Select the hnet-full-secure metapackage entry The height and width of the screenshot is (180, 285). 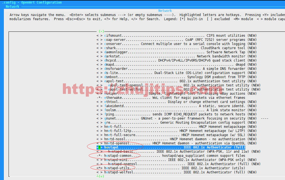click(177, 135)
